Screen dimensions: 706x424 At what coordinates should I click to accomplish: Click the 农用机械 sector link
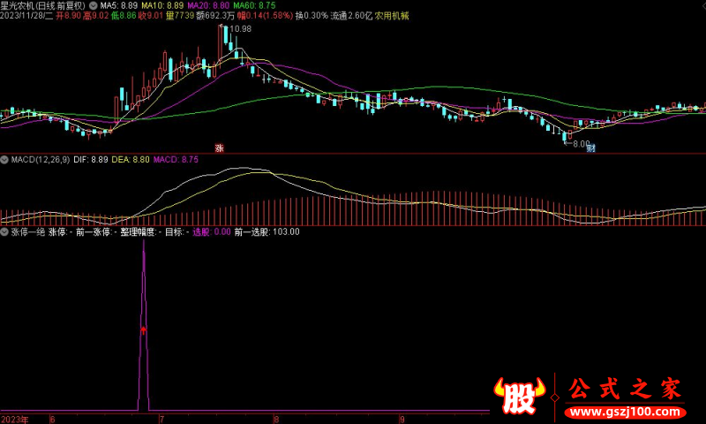click(x=394, y=16)
